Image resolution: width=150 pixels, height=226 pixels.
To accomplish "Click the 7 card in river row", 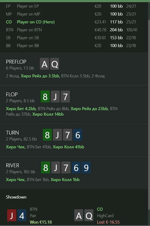I will (x=66, y=168).
